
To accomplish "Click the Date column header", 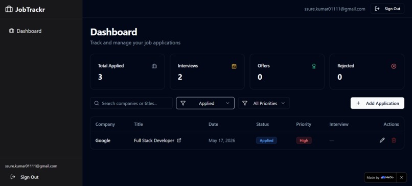I will coord(213,124).
